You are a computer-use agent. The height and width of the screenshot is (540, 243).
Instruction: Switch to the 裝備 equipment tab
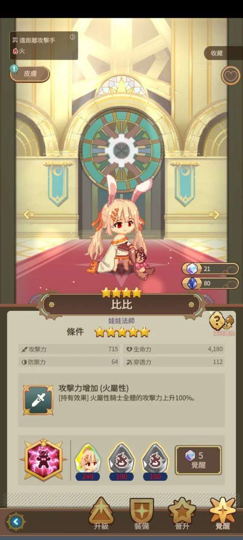coord(141,514)
